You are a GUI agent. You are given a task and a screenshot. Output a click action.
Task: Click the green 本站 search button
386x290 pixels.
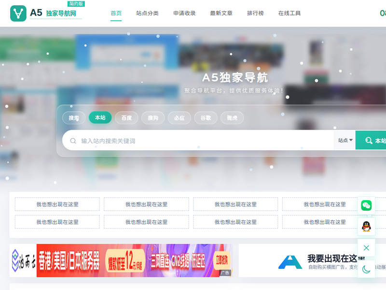[371, 140]
